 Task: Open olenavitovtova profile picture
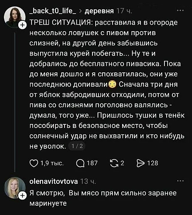[x=15, y=188]
